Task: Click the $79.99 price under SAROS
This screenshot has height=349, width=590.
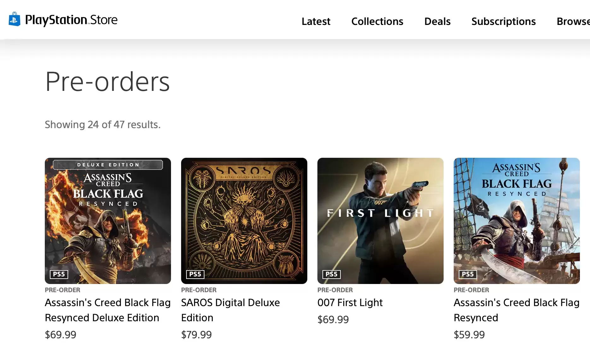Action: (x=196, y=334)
